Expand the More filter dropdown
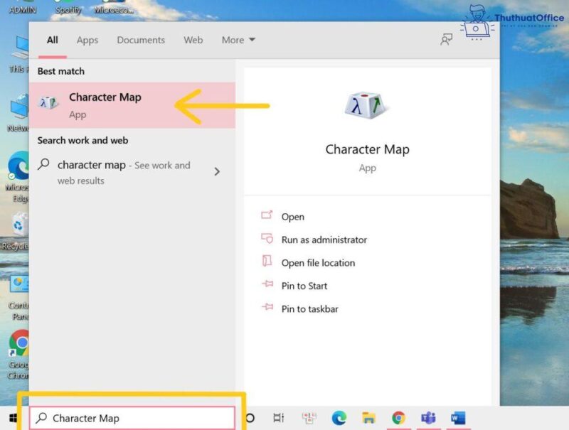This screenshot has height=430, width=569. 238,40
